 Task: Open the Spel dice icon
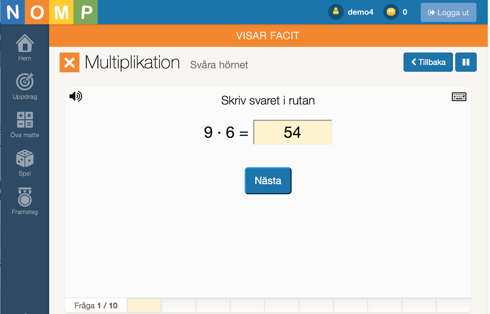click(25, 158)
